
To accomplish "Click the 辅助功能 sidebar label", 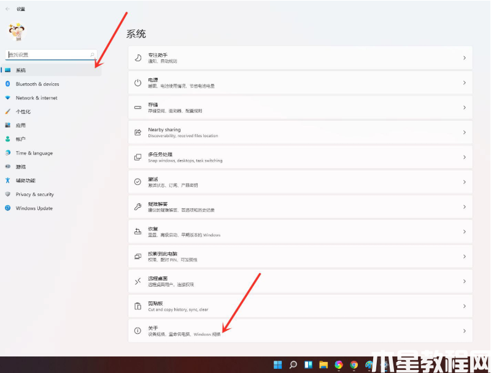I will [x=25, y=181].
